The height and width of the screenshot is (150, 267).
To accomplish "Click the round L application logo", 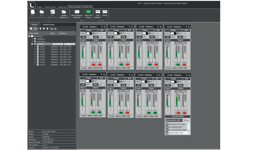I will [32, 5].
